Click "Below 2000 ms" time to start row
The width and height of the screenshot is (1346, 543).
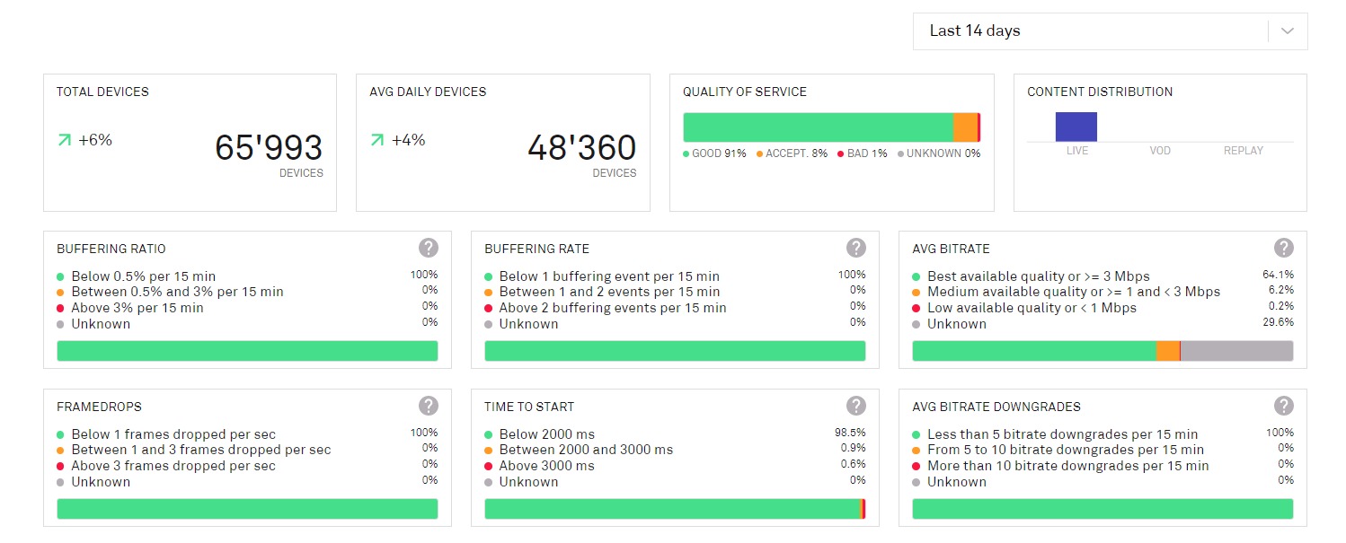(x=546, y=434)
